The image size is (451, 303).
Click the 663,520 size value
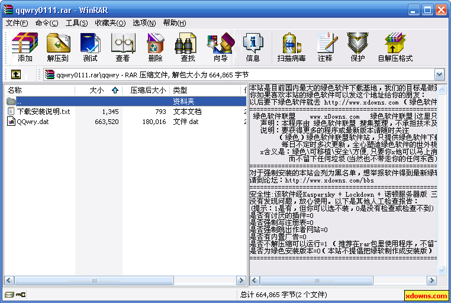pyautogui.click(x=107, y=122)
